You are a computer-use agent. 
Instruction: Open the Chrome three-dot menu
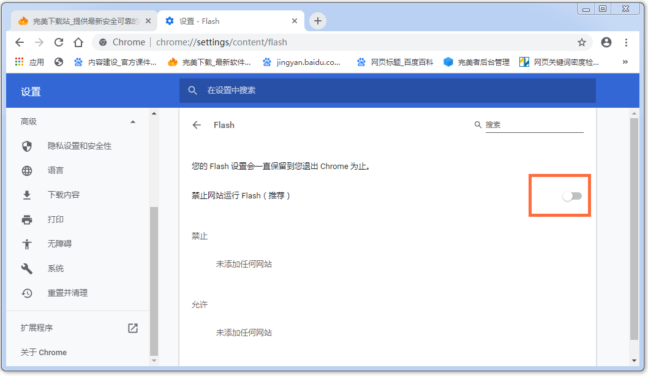coord(626,42)
